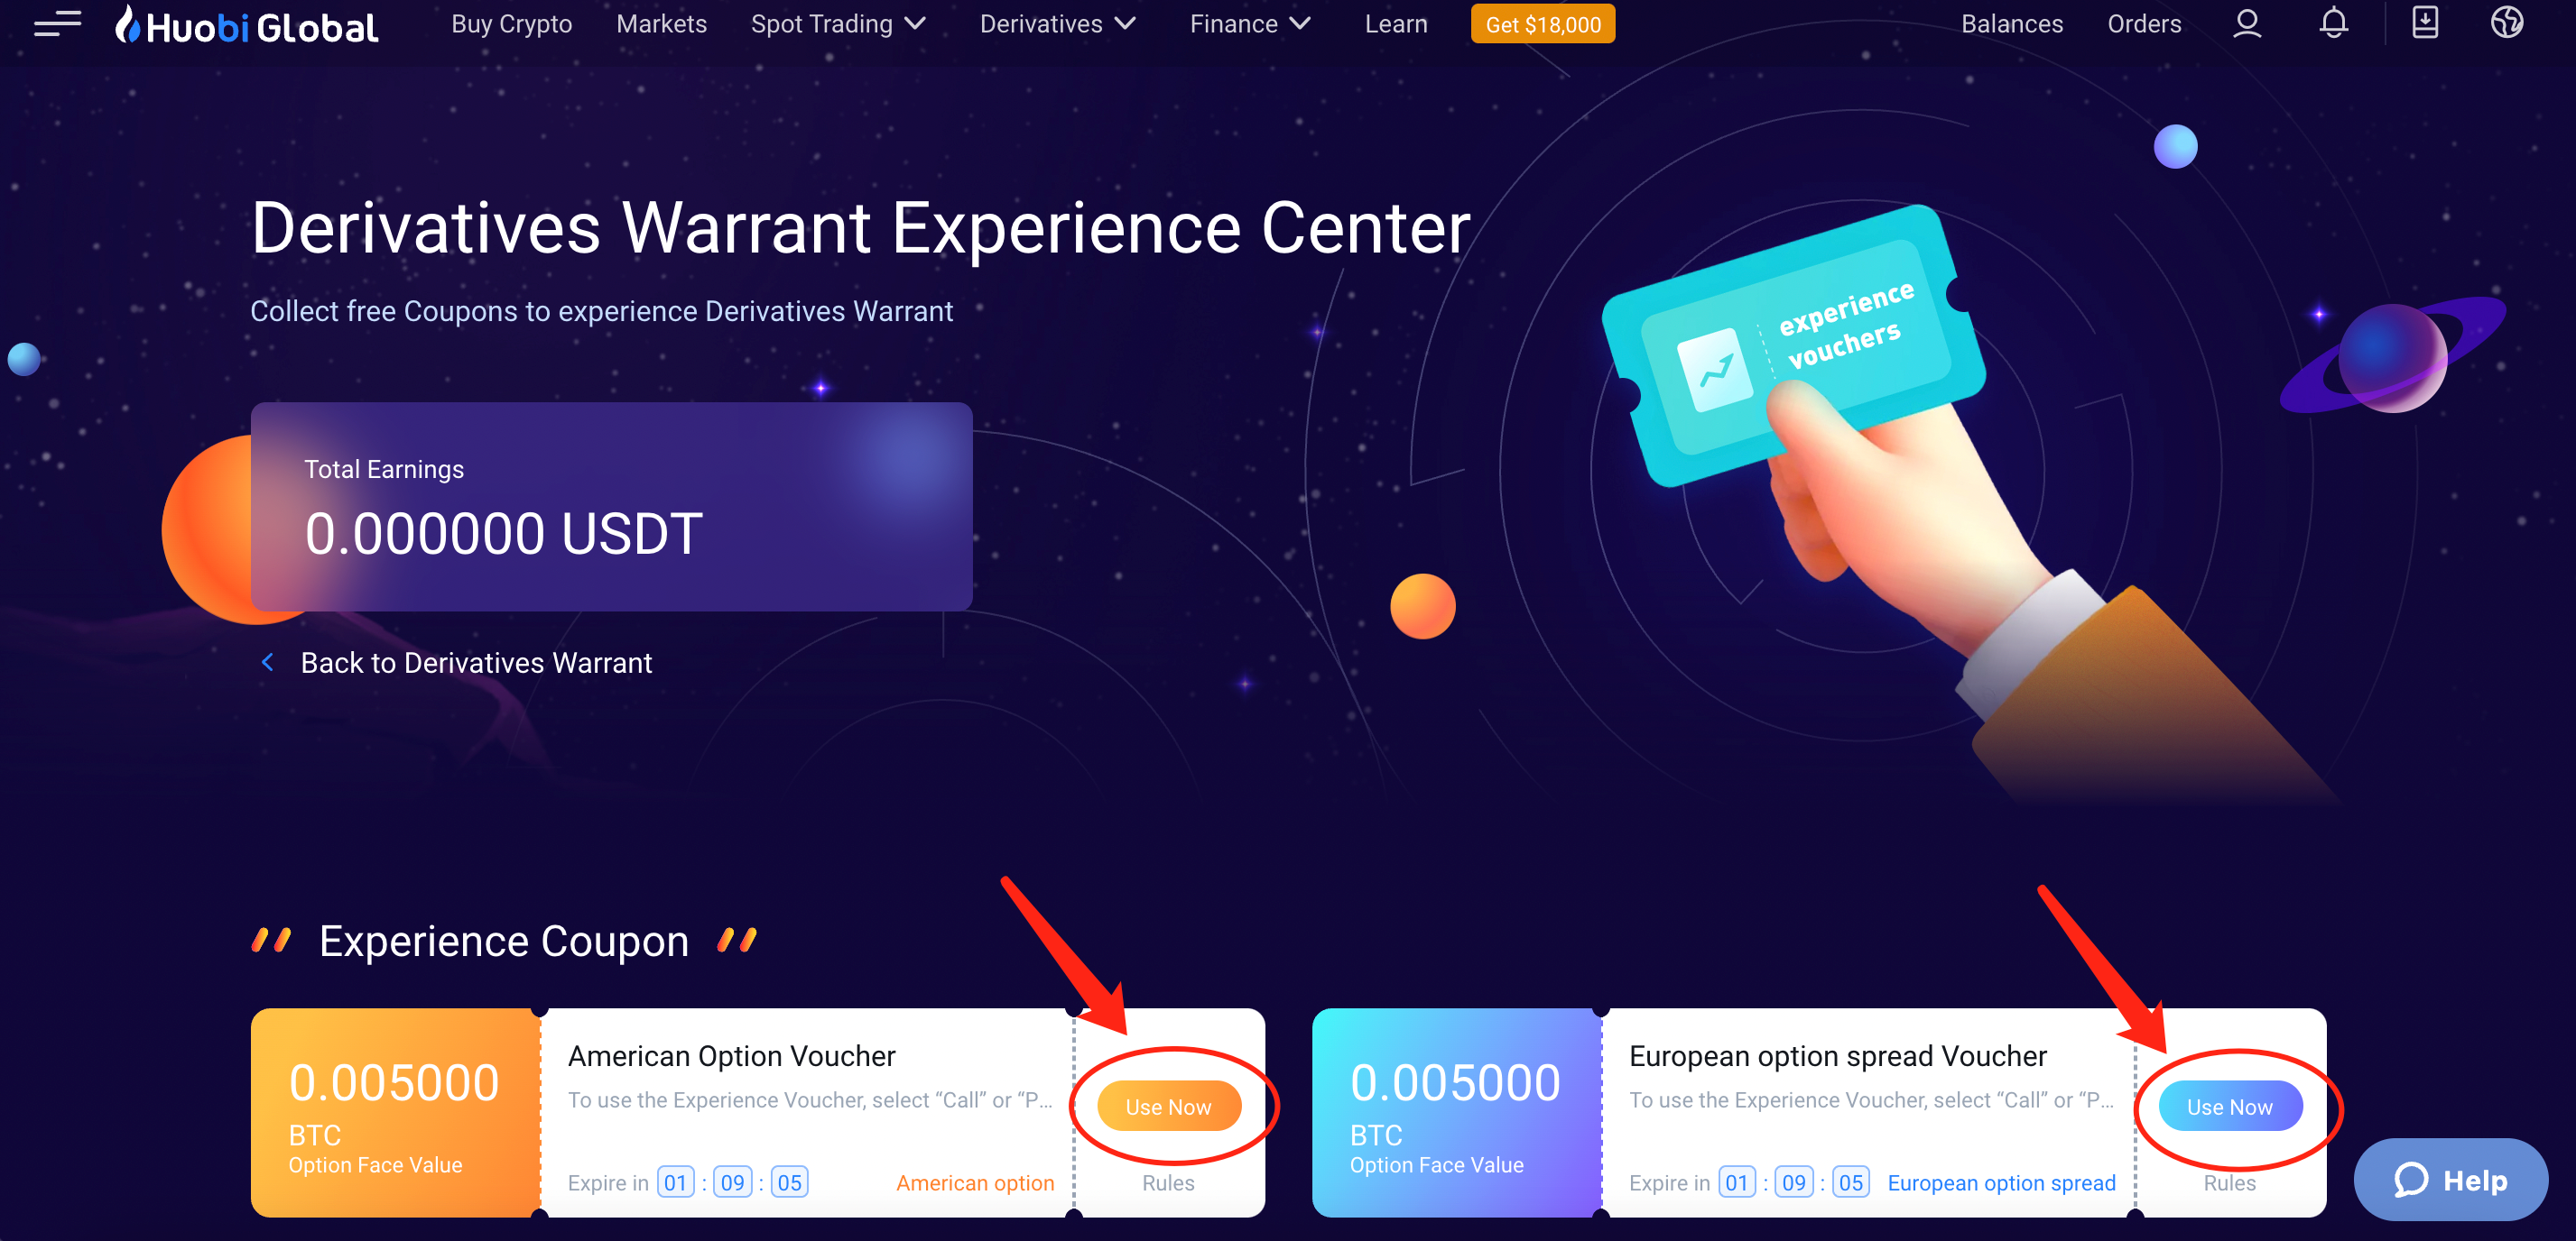Open the Learn menu item
Screen dimensions: 2576x1241
[1396, 24]
